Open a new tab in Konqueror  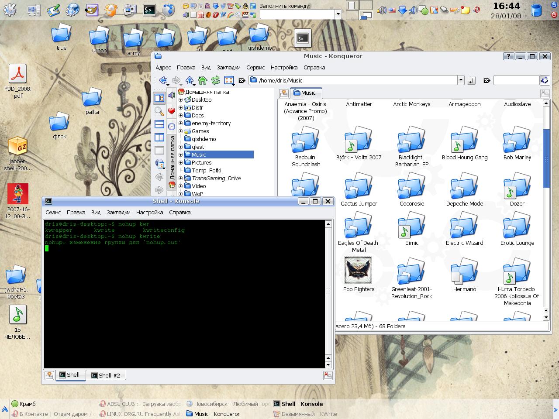284,93
